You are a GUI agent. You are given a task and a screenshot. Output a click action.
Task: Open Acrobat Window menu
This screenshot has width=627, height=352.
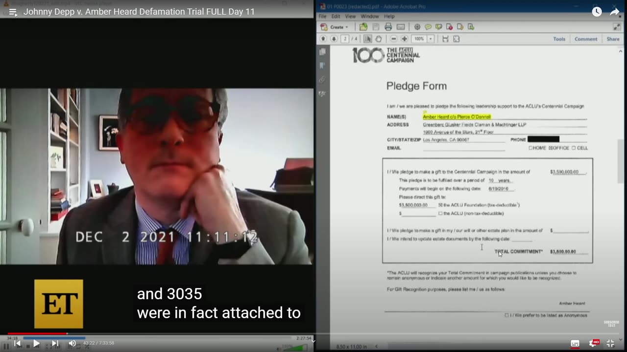(370, 16)
